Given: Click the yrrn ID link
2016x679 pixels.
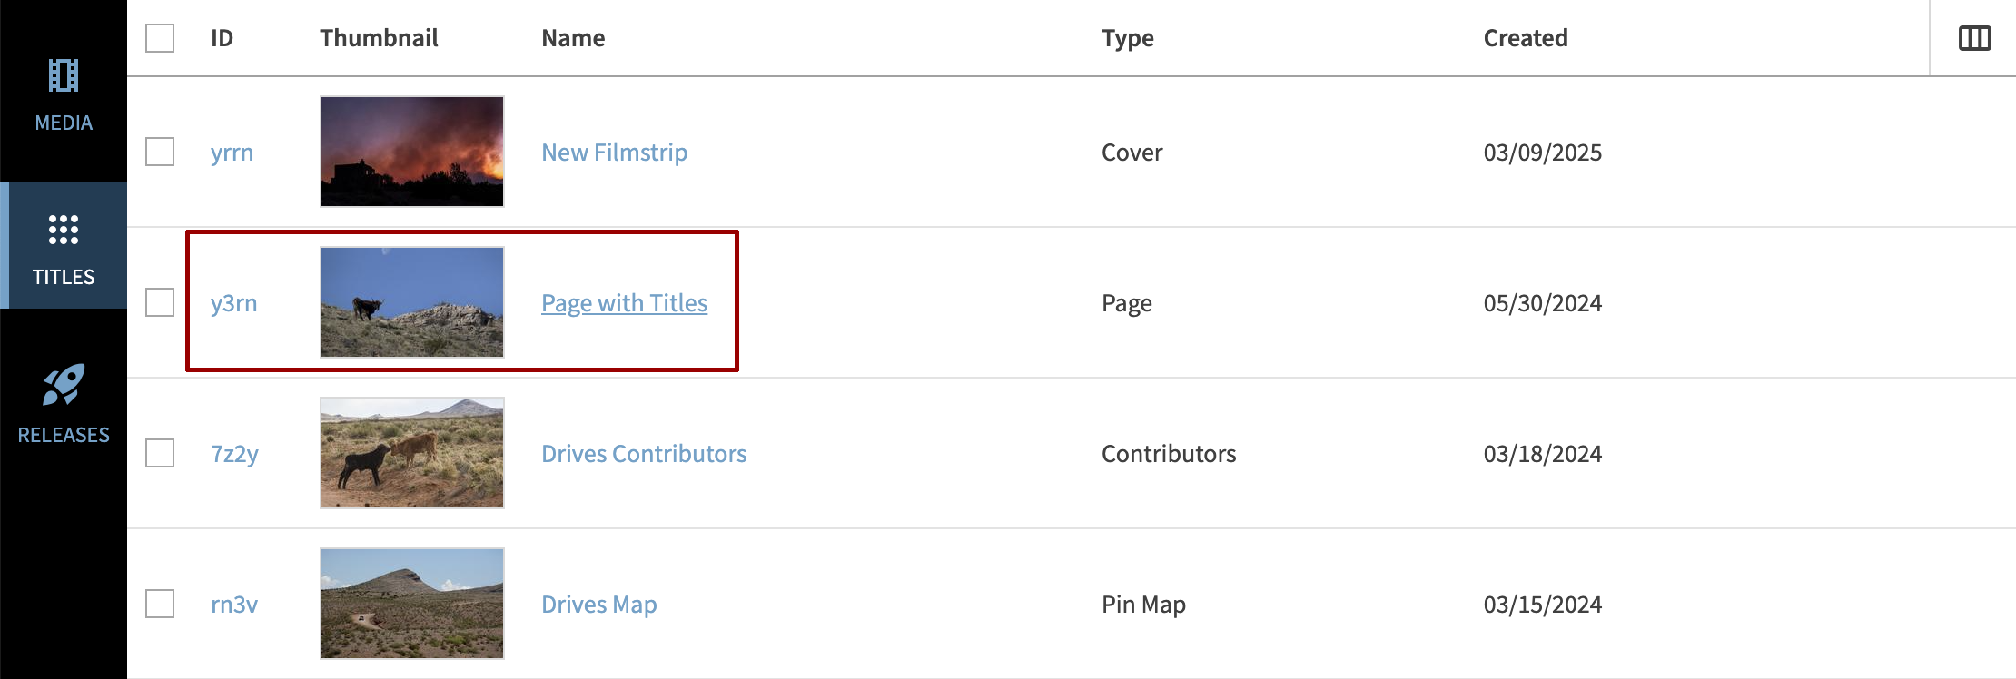Looking at the screenshot, I should coord(232,153).
